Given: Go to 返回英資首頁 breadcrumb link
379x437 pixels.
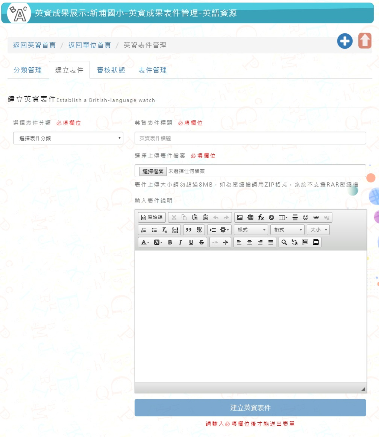Looking at the screenshot, I should click(x=34, y=45).
